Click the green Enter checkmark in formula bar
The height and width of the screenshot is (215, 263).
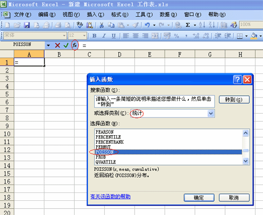click(x=66, y=46)
